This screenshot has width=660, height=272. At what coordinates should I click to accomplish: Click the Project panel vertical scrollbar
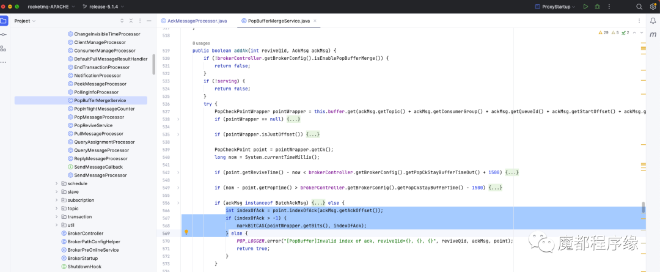tap(154, 64)
